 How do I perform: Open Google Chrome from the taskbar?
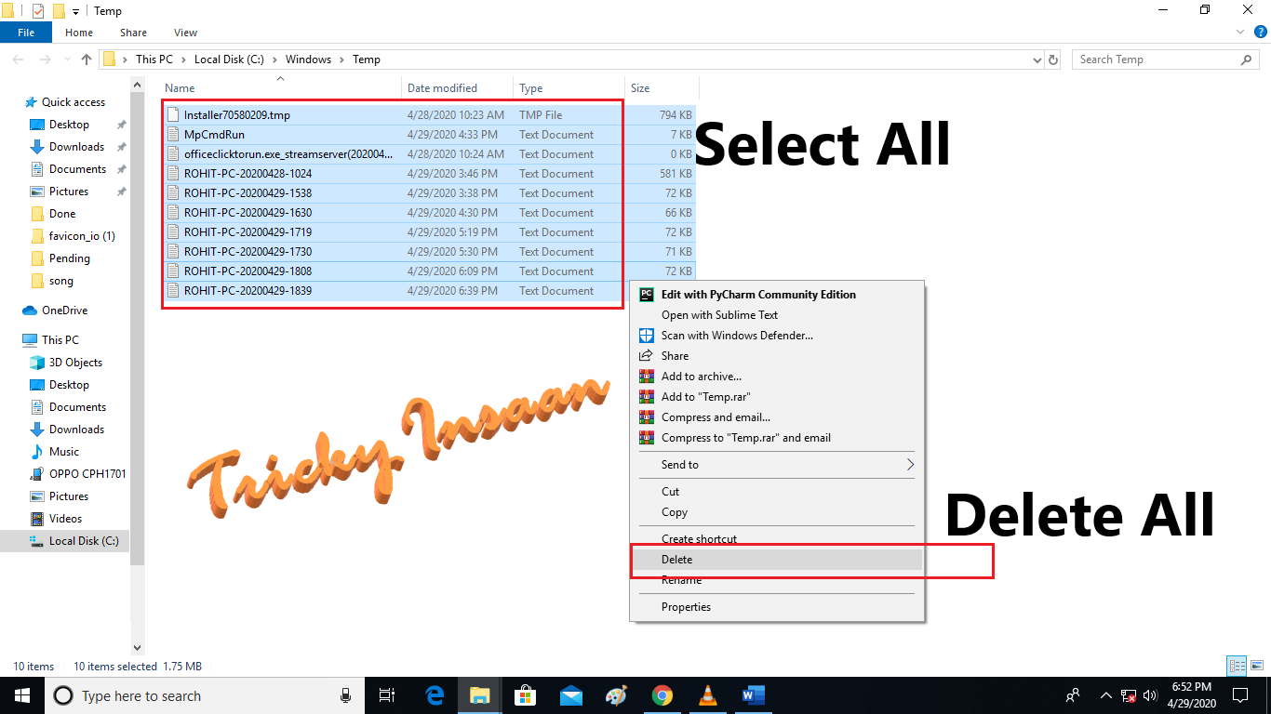pos(662,694)
